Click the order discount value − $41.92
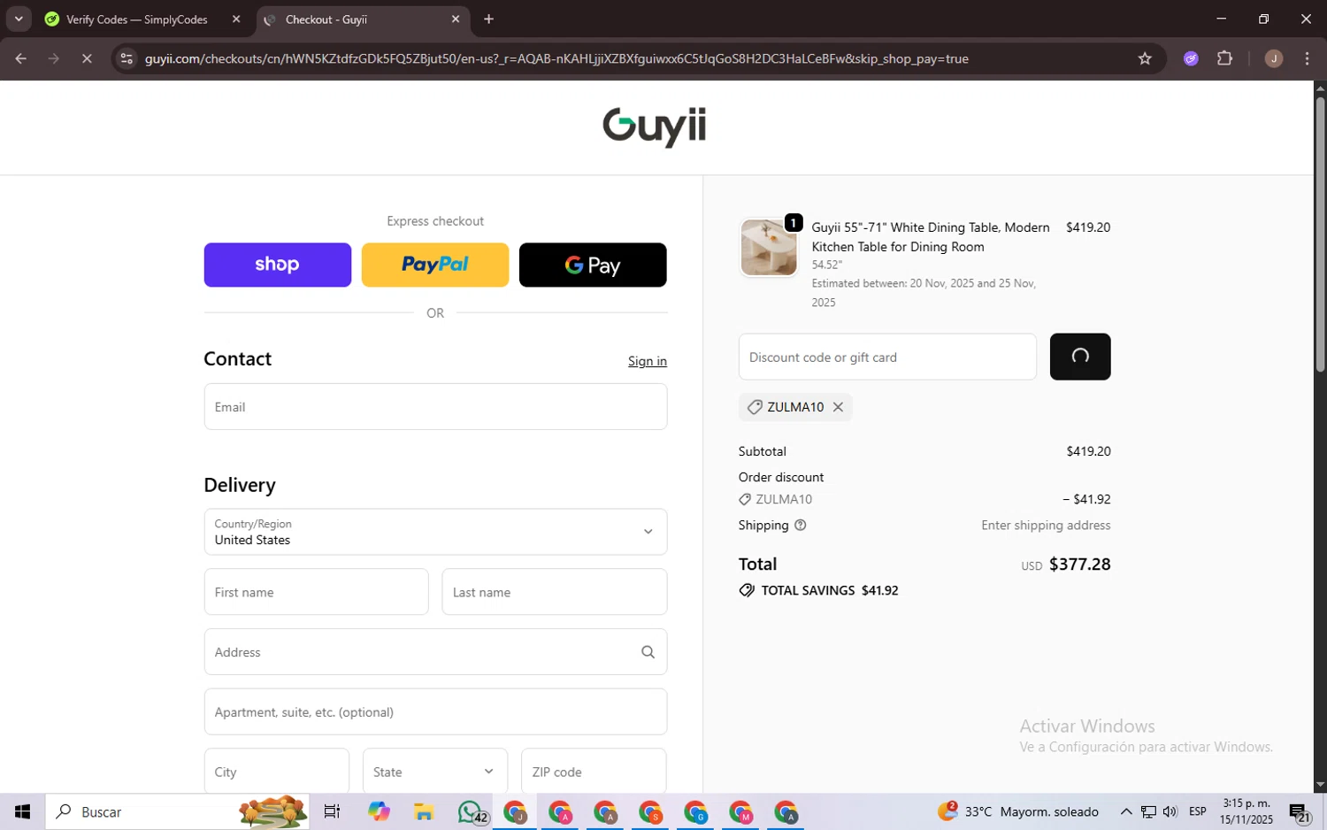1327x830 pixels. coord(1087,499)
